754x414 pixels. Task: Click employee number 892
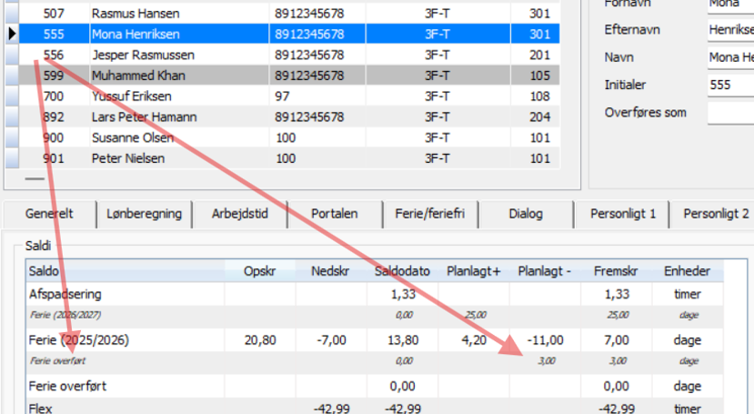[x=54, y=116]
